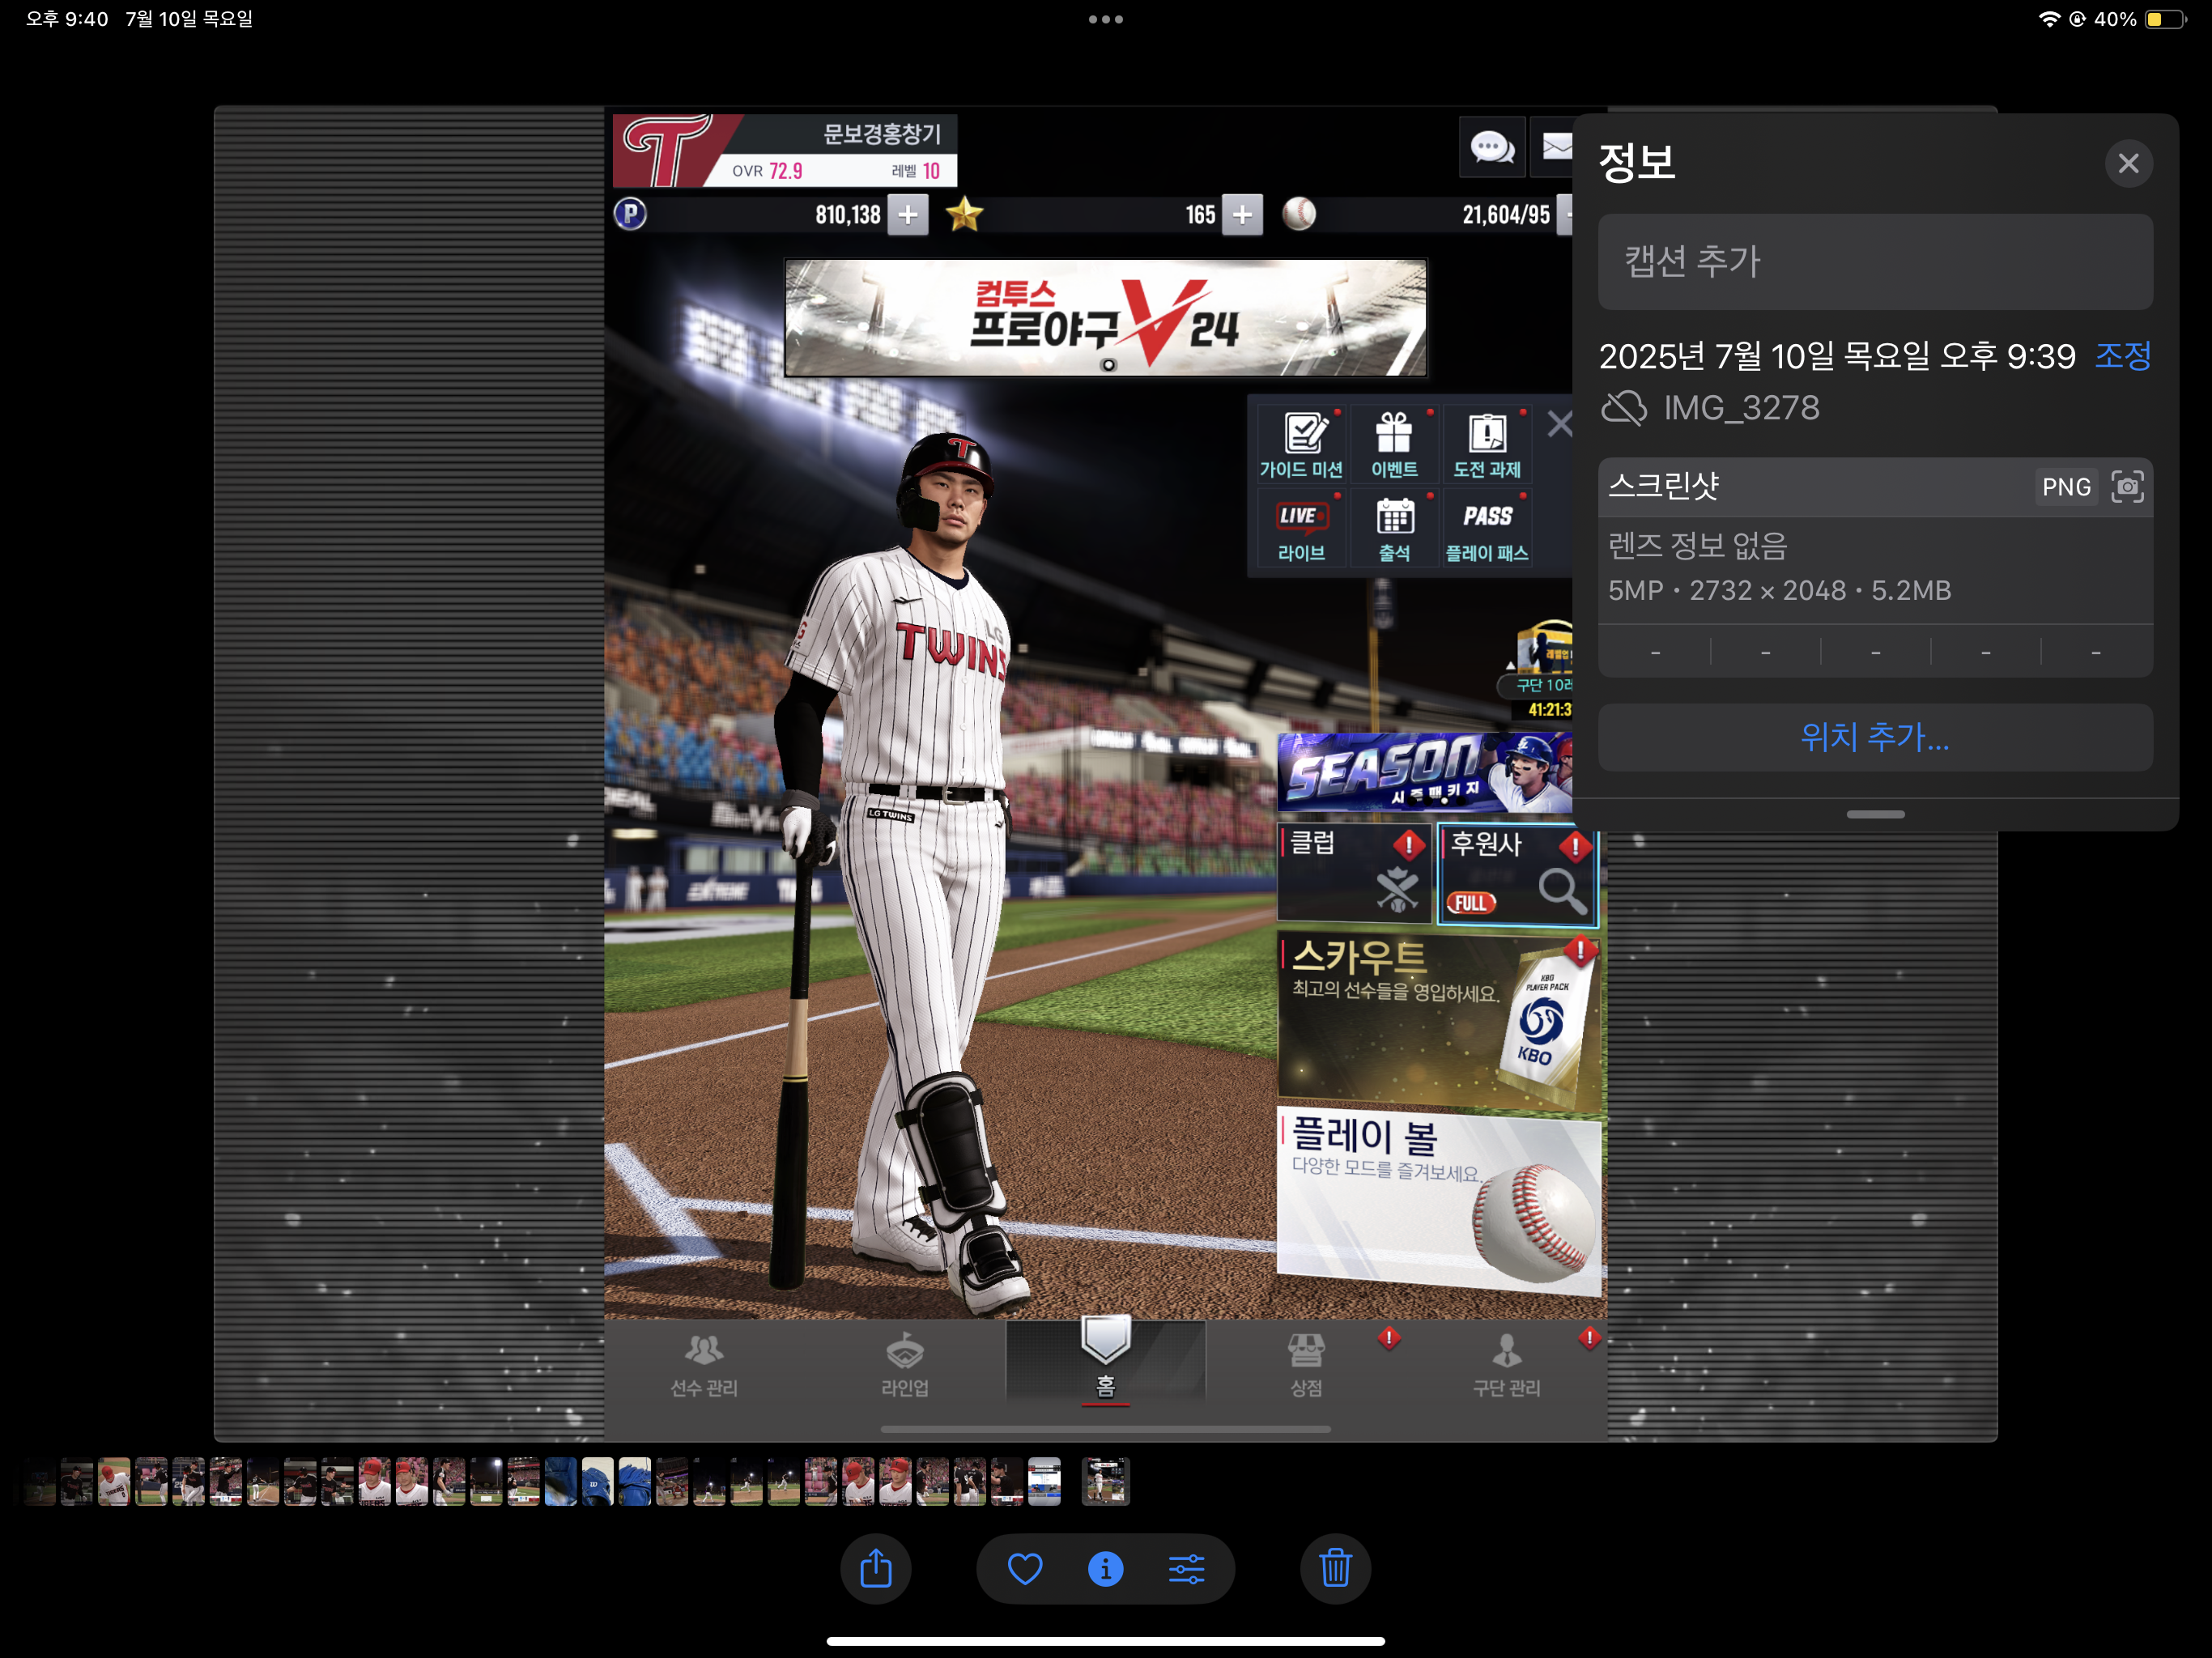
Task: Tap the blue P points icon
Action: tap(630, 214)
